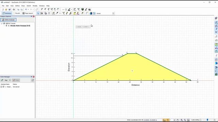Viewport: 218px width, 122px height.
Task: Switch to Results view
Action: pyautogui.click(x=17, y=13)
